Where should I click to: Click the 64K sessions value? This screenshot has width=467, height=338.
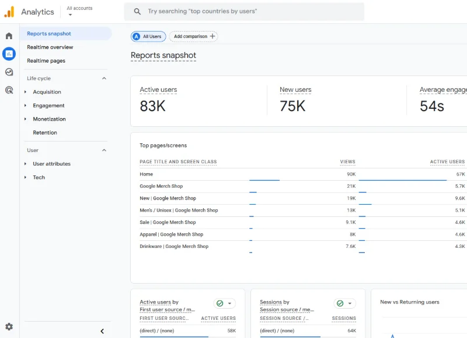[x=352, y=330]
